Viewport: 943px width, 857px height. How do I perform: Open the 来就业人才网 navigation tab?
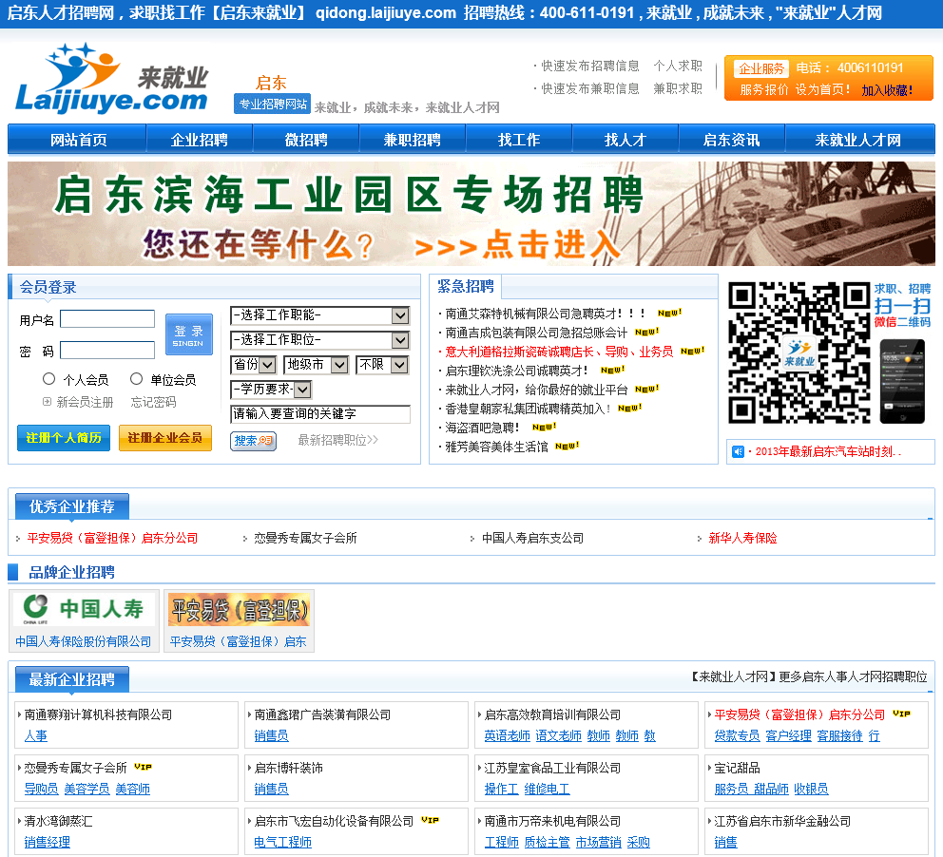click(x=858, y=140)
